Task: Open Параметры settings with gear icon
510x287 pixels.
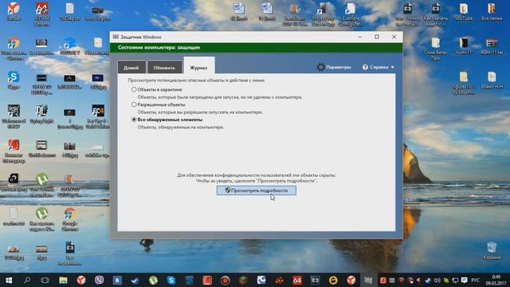Action: click(334, 67)
